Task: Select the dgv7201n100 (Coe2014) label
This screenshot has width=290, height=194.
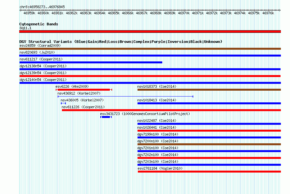Action: (x=158, y=148)
